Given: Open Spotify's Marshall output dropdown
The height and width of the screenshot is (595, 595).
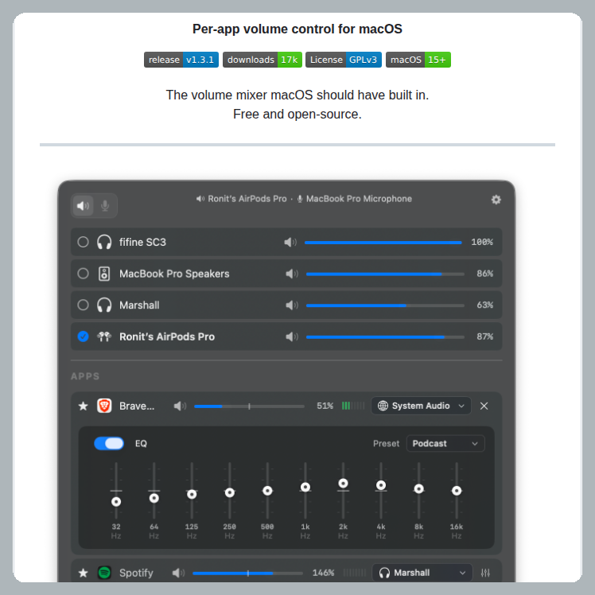Looking at the screenshot, I should 422,573.
